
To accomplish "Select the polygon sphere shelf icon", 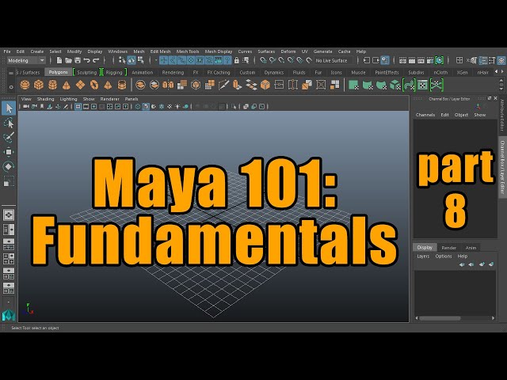I will [25, 85].
